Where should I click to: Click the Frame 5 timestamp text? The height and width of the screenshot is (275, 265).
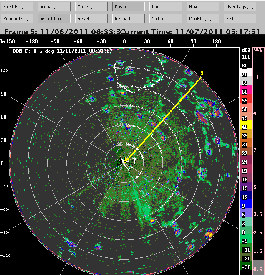[x=62, y=32]
